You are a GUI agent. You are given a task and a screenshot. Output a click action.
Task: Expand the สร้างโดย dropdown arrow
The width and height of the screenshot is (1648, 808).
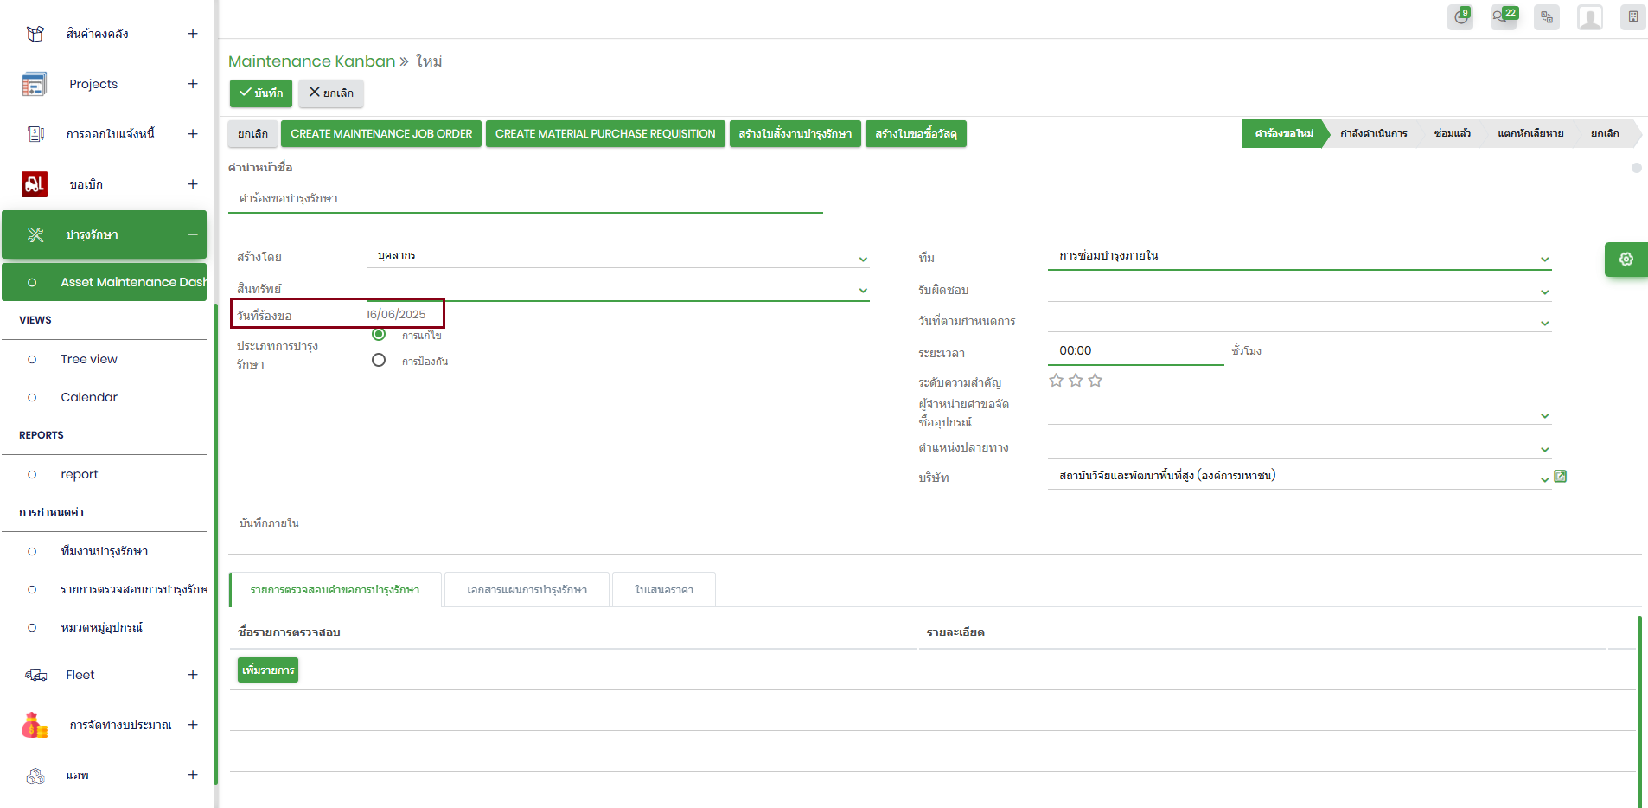[x=863, y=259]
